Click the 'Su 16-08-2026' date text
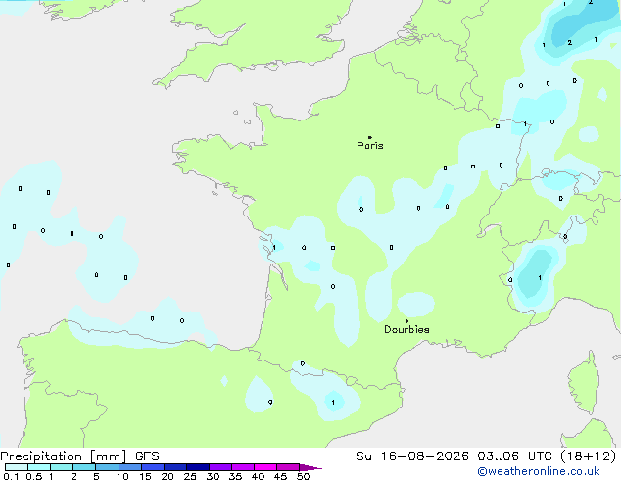 pos(412,456)
